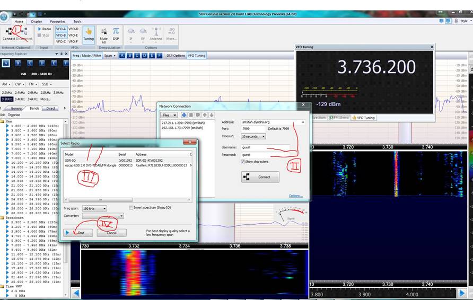Toggle the Show characters checkbox
Viewport: 473px width, 300px height.
click(242, 162)
